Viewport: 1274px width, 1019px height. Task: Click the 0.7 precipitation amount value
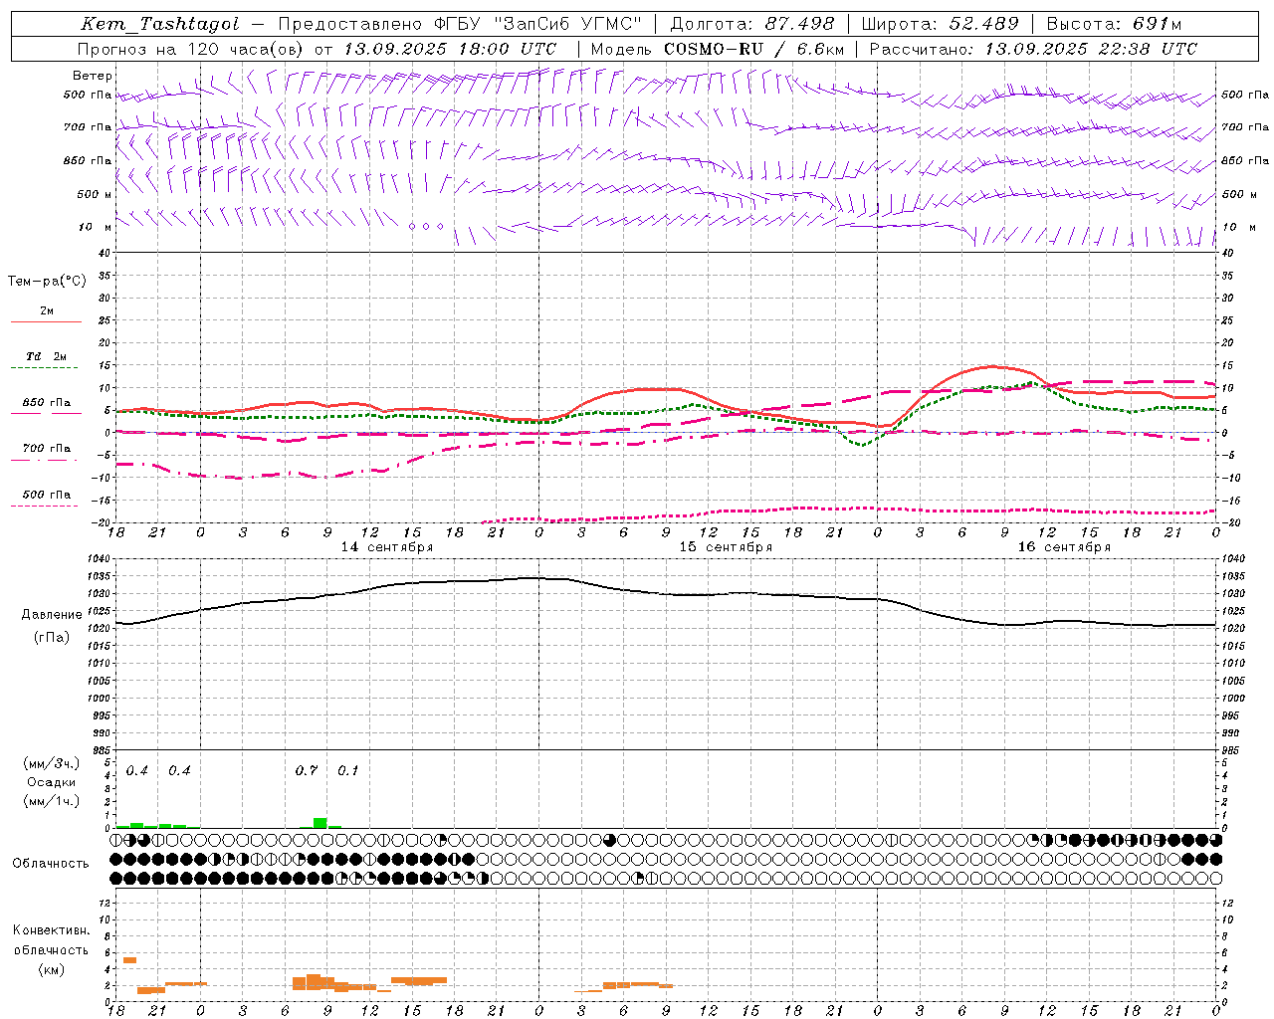pos(307,771)
